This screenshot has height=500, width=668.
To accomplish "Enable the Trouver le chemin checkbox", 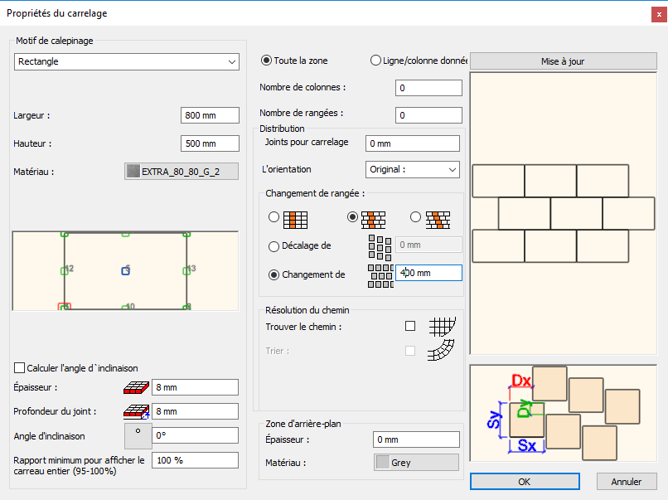I will [410, 326].
